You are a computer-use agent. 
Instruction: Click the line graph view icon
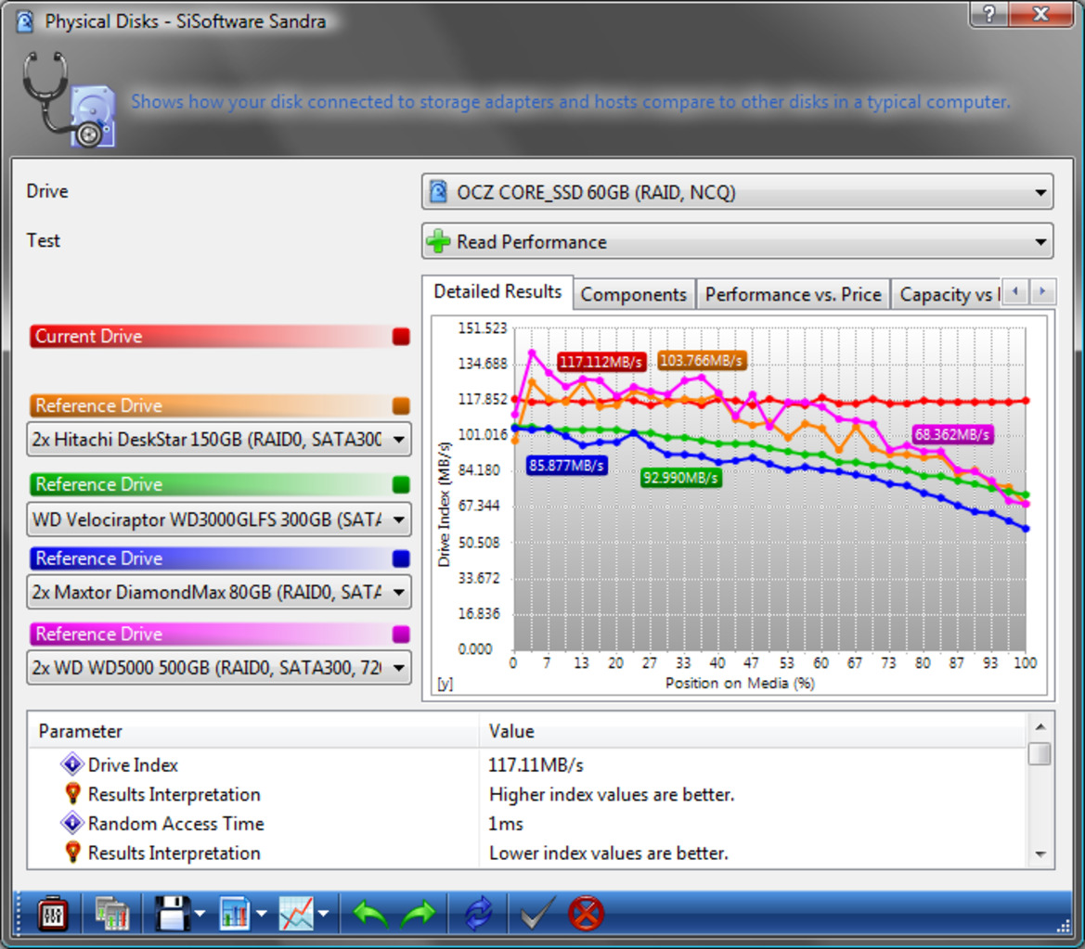click(296, 915)
